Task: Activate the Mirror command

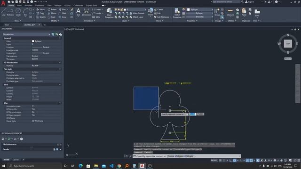Action: tap(52, 13)
